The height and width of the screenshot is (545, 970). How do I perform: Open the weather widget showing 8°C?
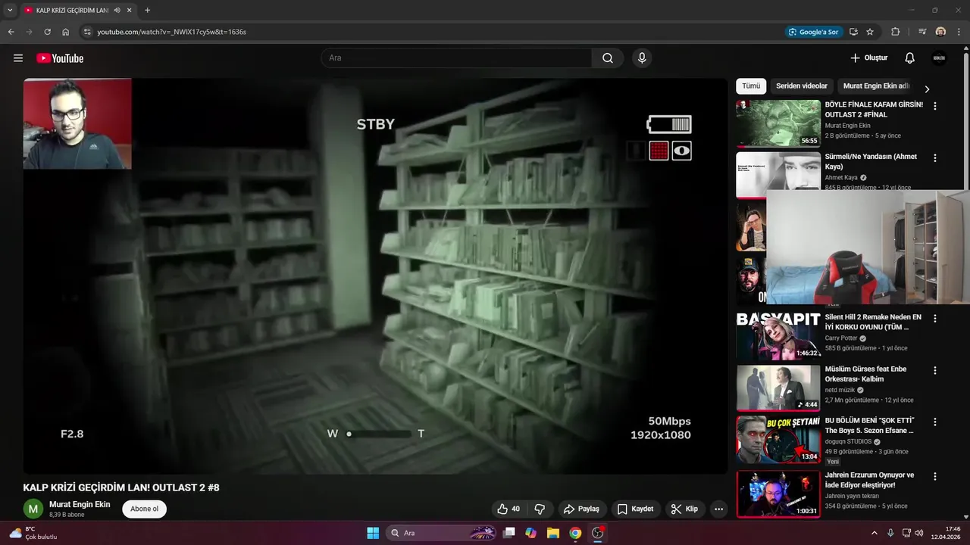pyautogui.click(x=33, y=533)
